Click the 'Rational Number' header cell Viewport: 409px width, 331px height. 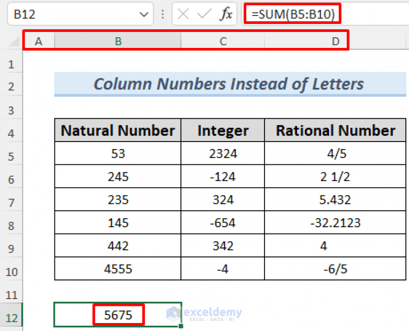(x=335, y=130)
